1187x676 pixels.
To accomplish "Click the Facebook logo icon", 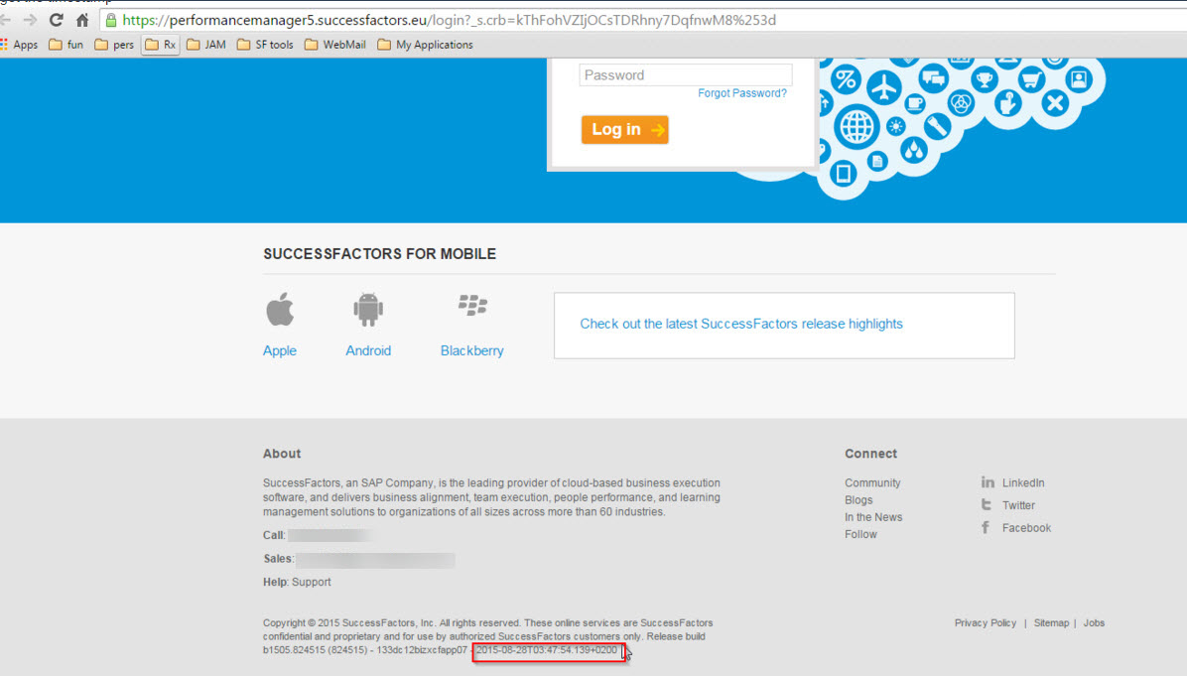I will 986,528.
